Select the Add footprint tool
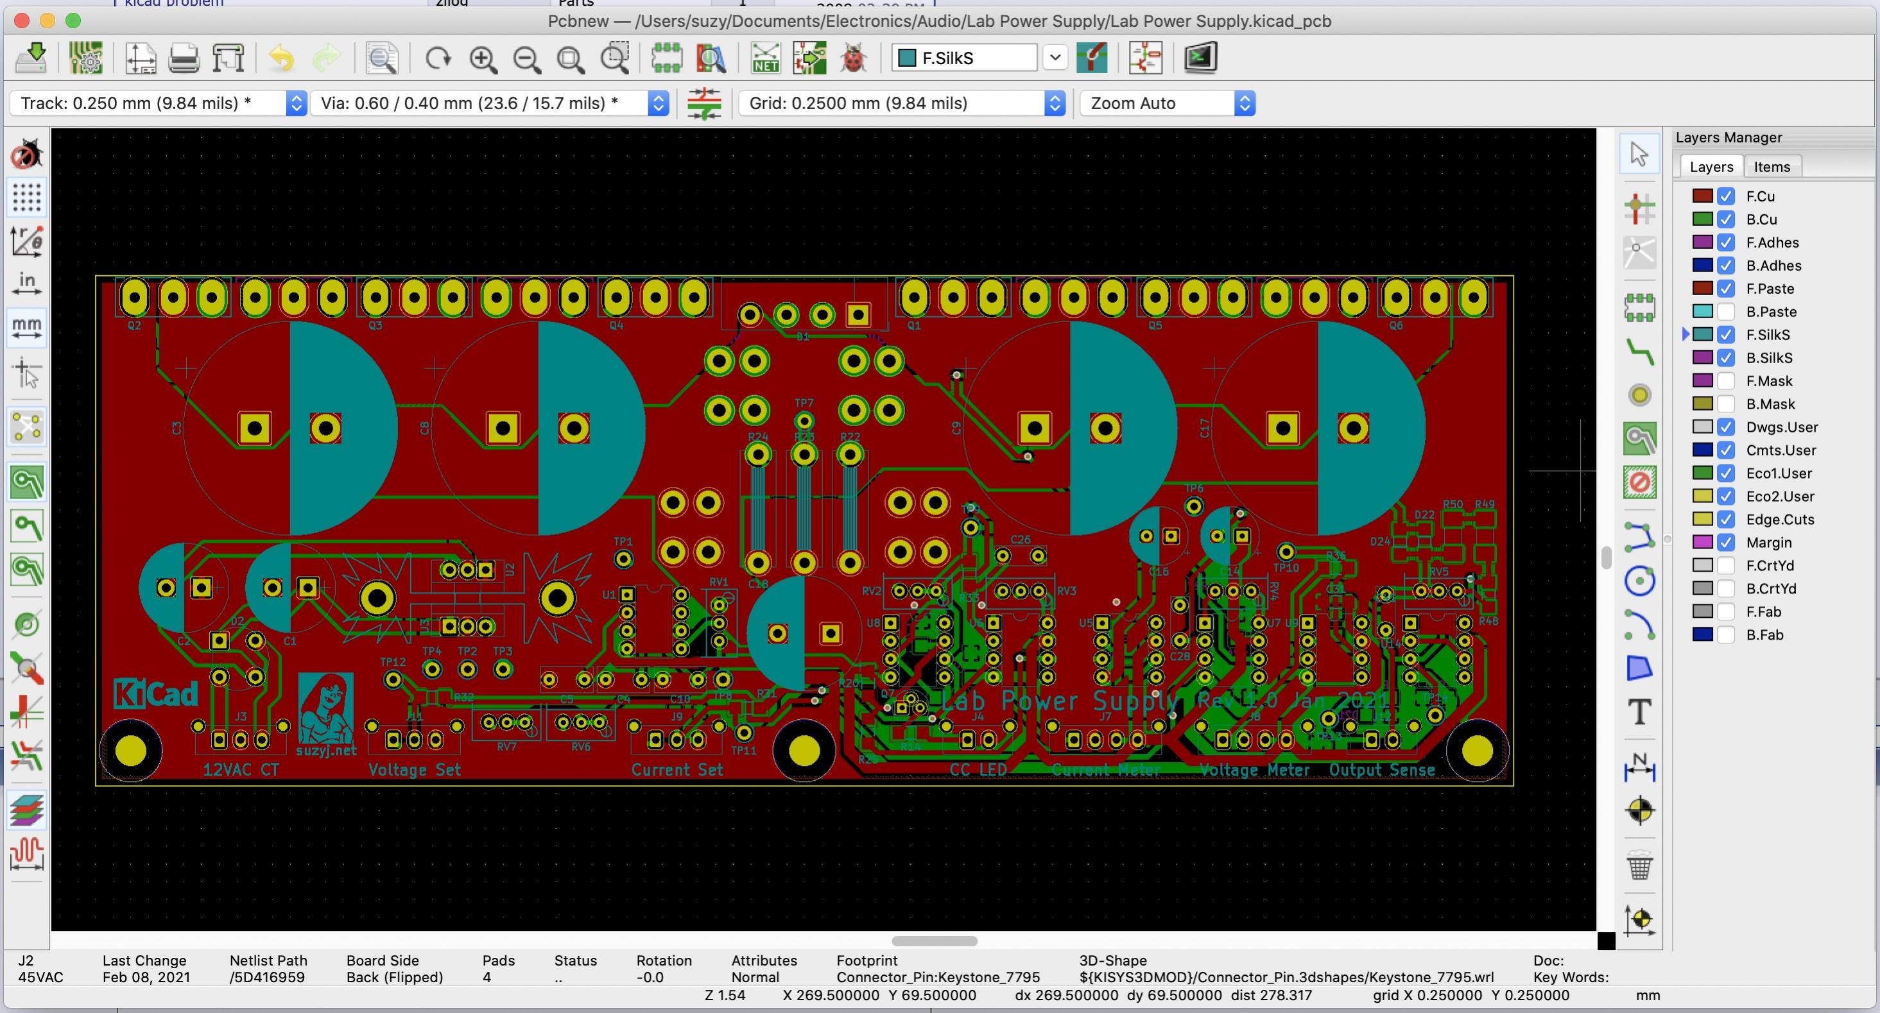 (x=1639, y=308)
